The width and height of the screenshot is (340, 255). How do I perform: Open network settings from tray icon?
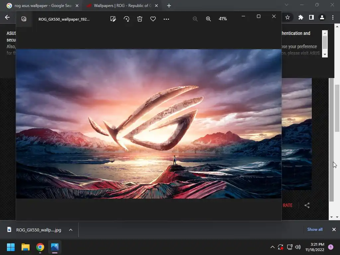point(290,247)
